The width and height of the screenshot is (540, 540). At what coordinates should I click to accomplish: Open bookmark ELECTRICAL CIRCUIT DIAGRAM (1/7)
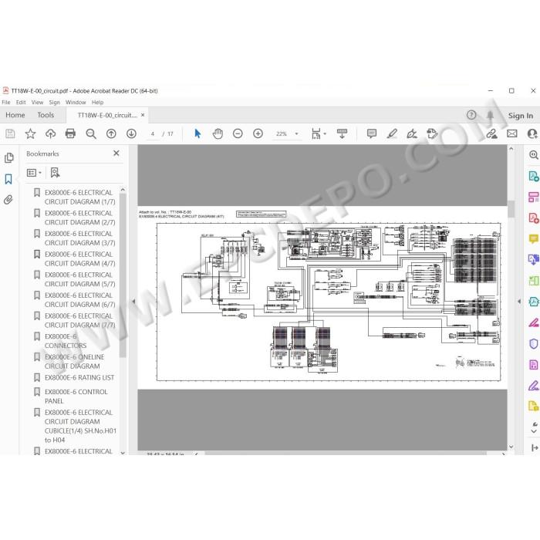click(x=79, y=197)
